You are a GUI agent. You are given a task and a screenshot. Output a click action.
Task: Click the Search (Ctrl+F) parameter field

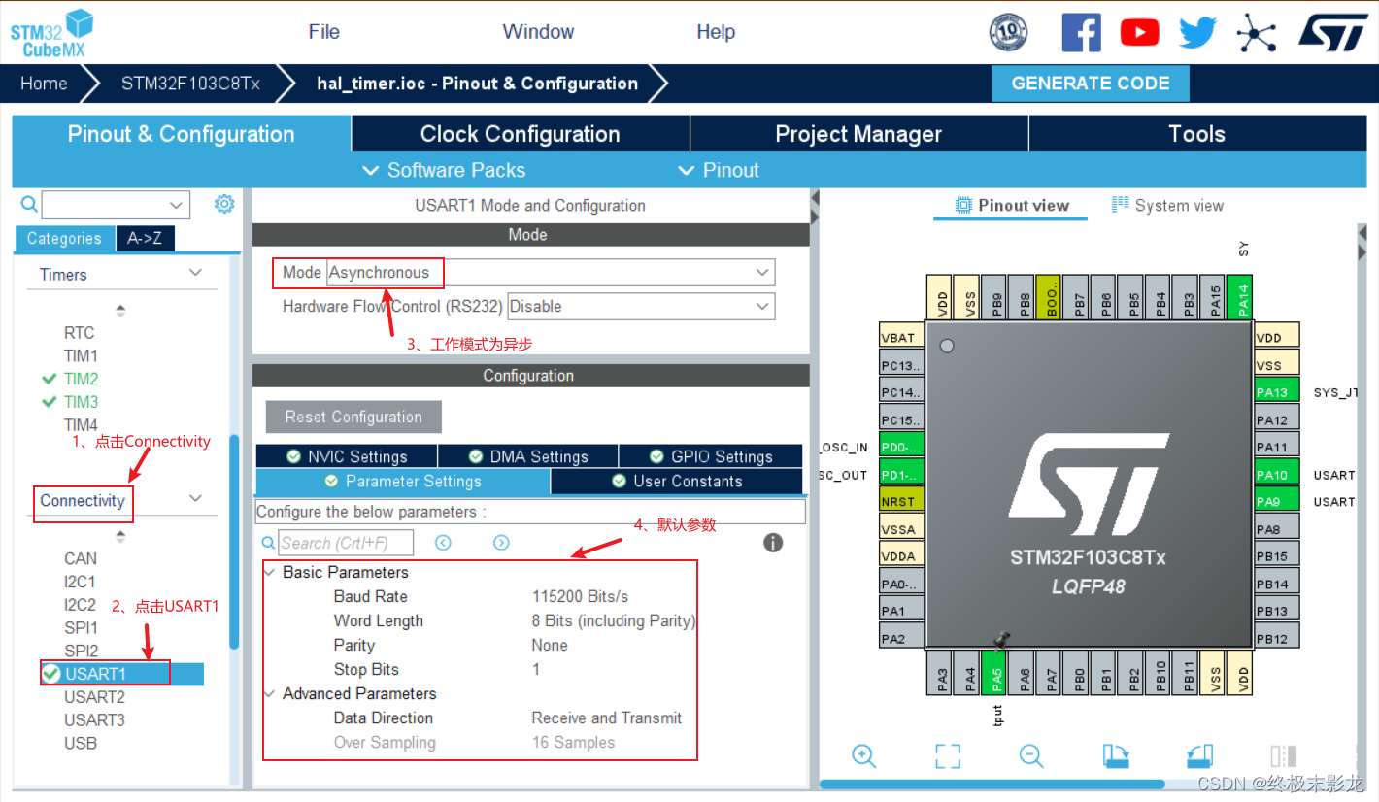coord(346,543)
